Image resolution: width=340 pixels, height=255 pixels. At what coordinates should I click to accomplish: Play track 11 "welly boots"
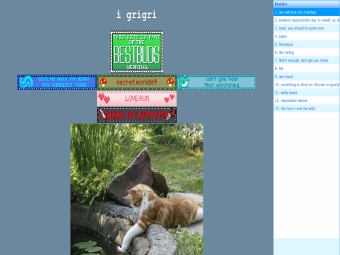pos(307,93)
